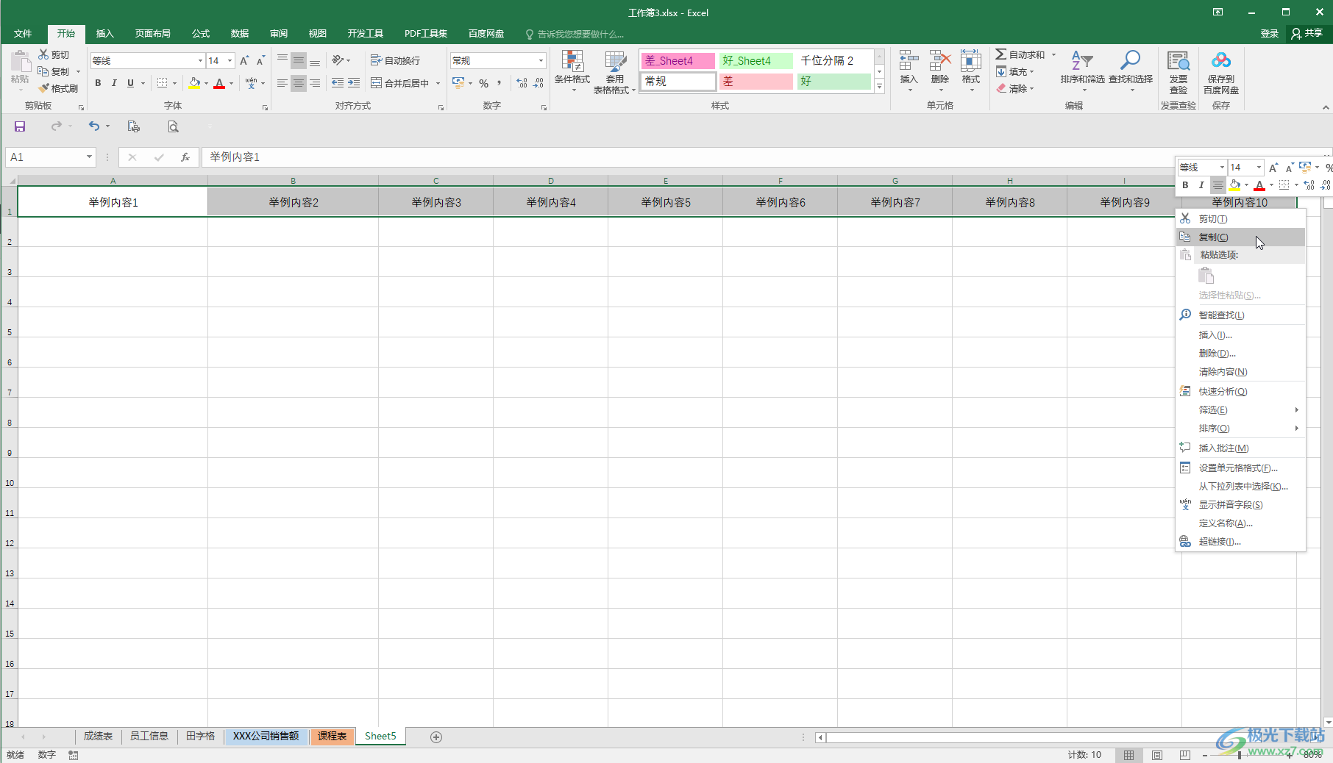
Task: Click the Comma Style icon
Action: (499, 83)
